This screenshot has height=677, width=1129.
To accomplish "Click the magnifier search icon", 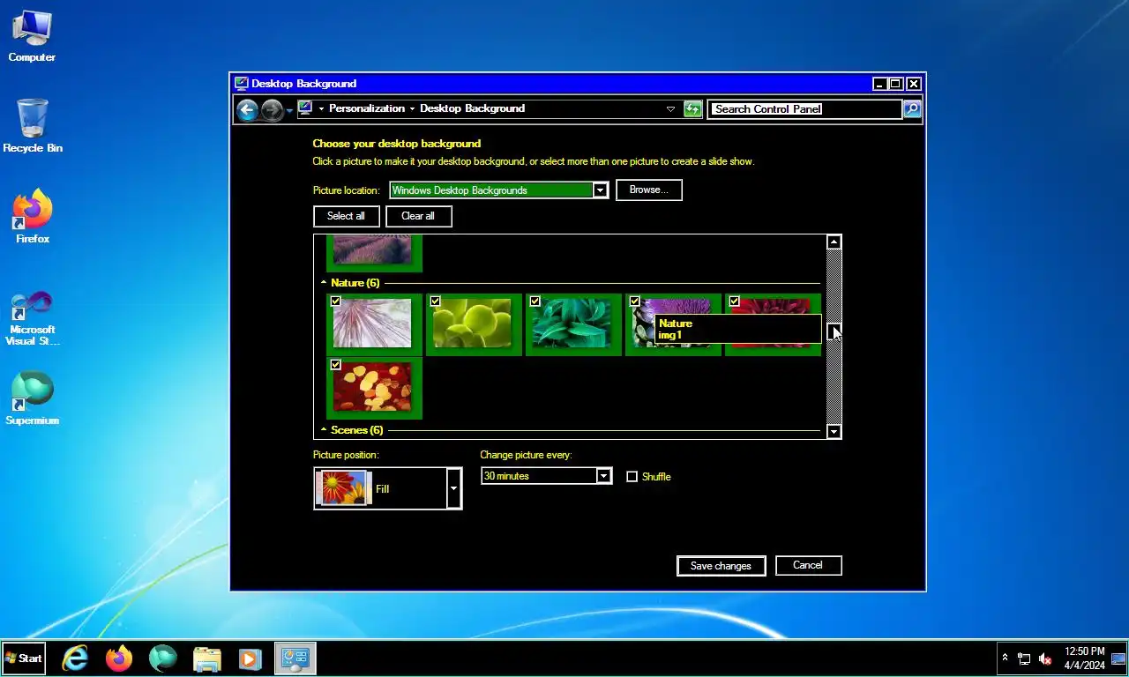I will tap(912, 109).
